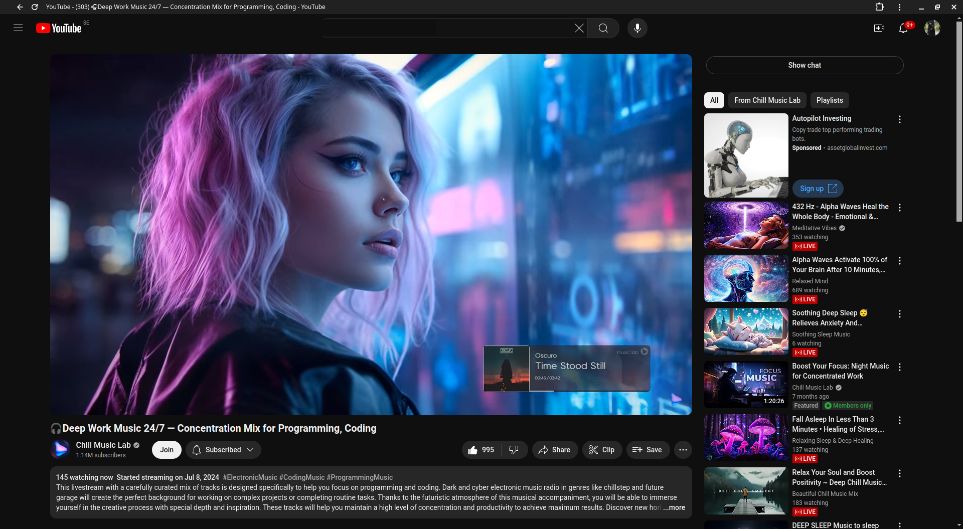Click Members only badge
This screenshot has width=963, height=529.
[848, 406]
